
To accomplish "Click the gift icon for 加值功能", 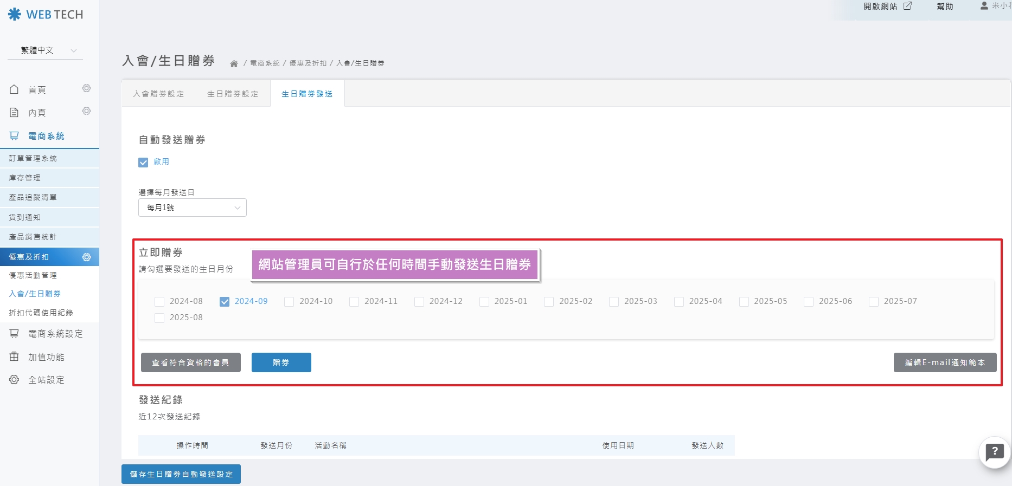I will (14, 357).
